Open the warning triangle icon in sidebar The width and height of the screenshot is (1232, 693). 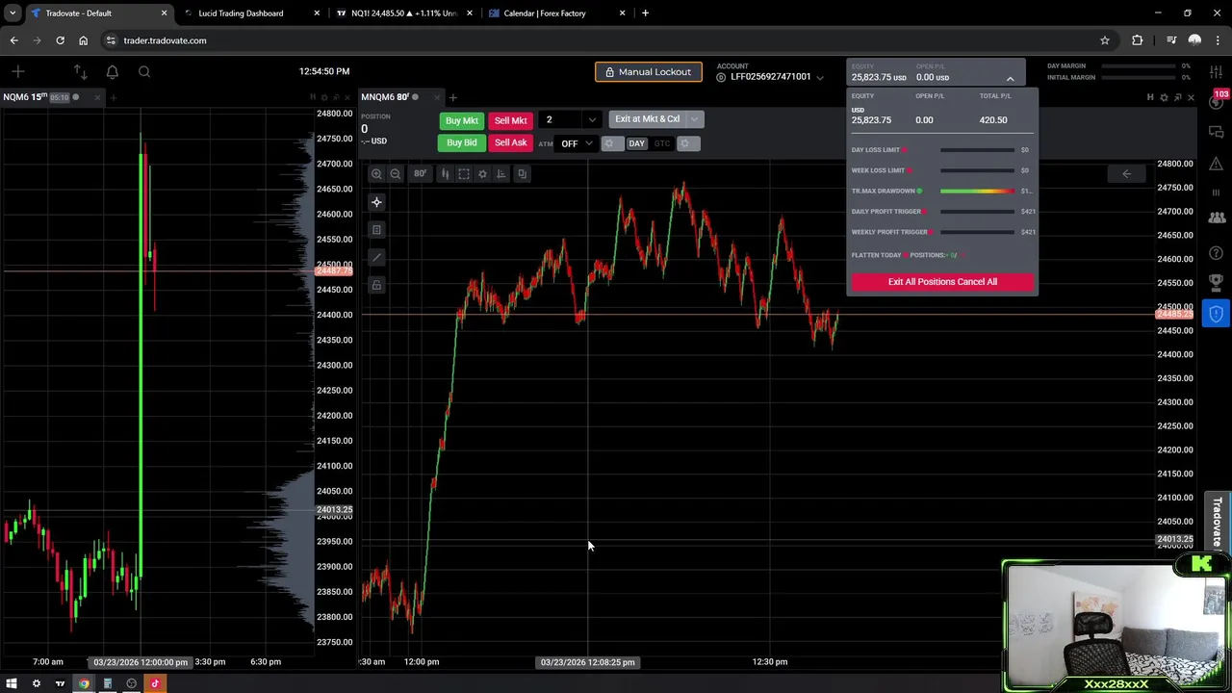(x=1217, y=163)
